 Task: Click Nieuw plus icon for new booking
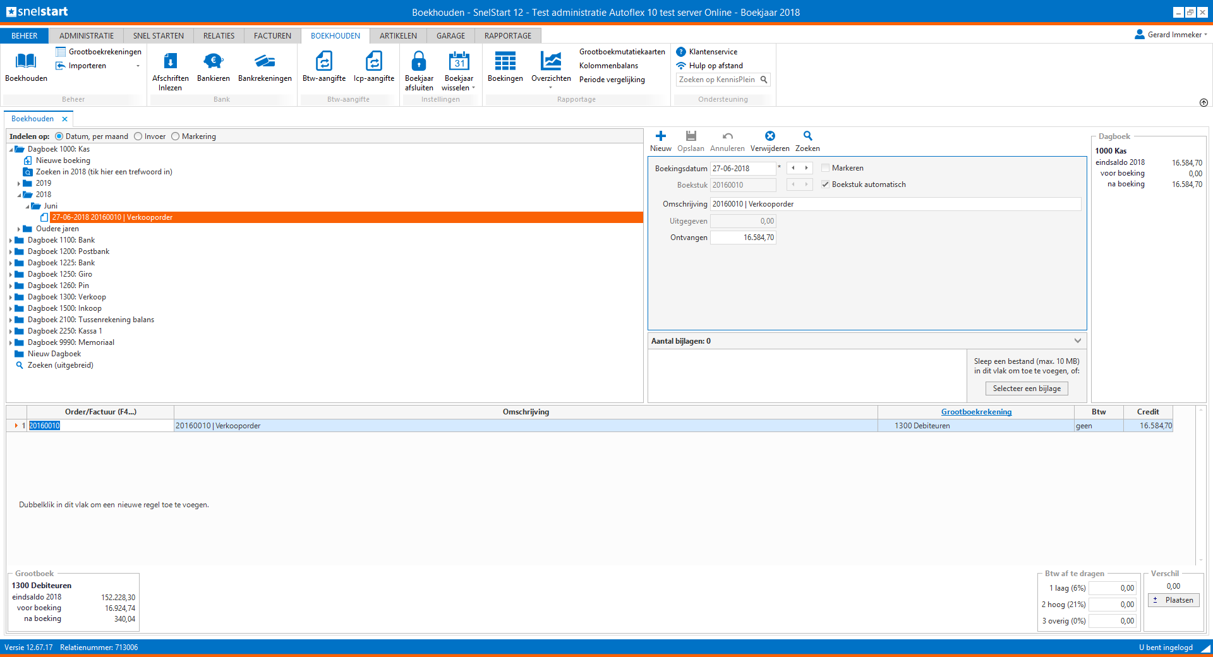pyautogui.click(x=660, y=136)
